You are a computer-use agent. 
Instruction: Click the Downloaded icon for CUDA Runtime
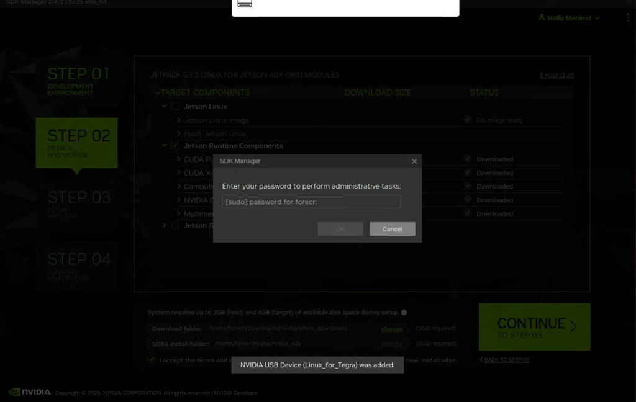[468, 158]
